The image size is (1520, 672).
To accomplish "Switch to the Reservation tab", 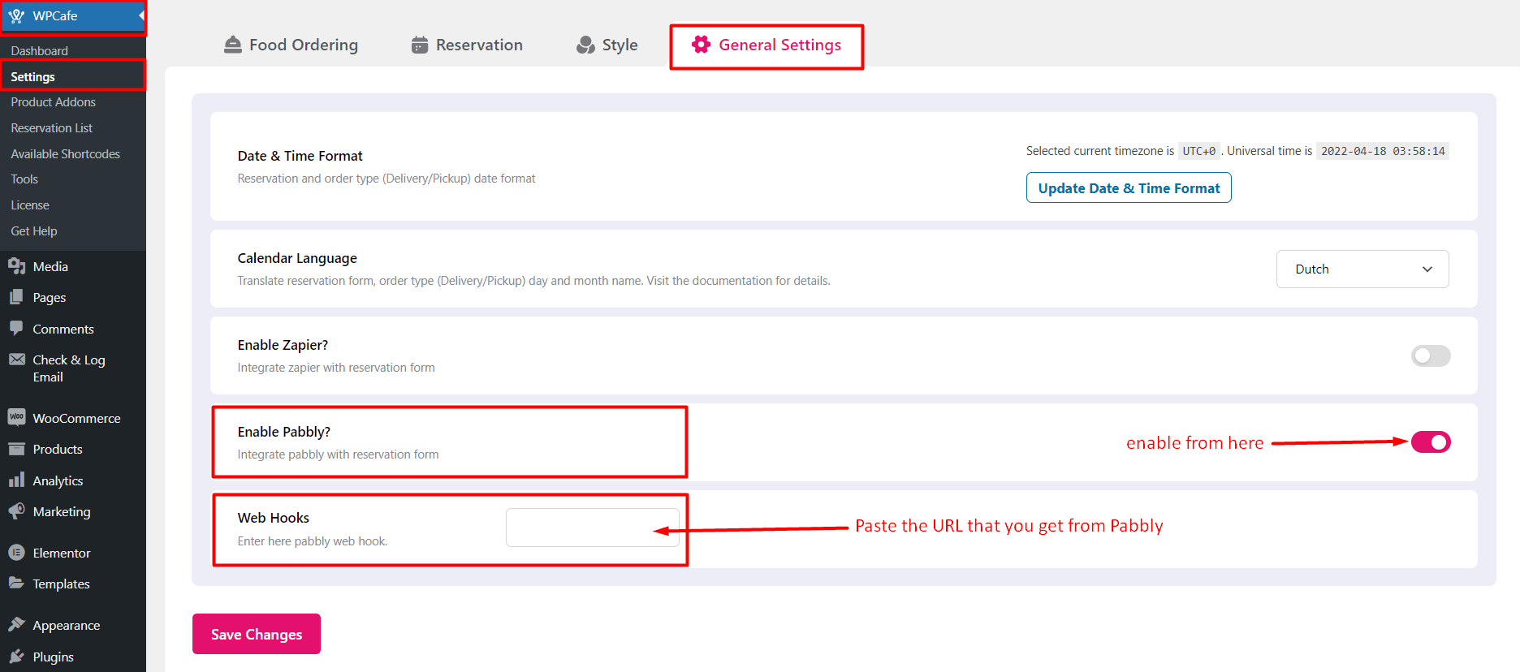I will [467, 45].
